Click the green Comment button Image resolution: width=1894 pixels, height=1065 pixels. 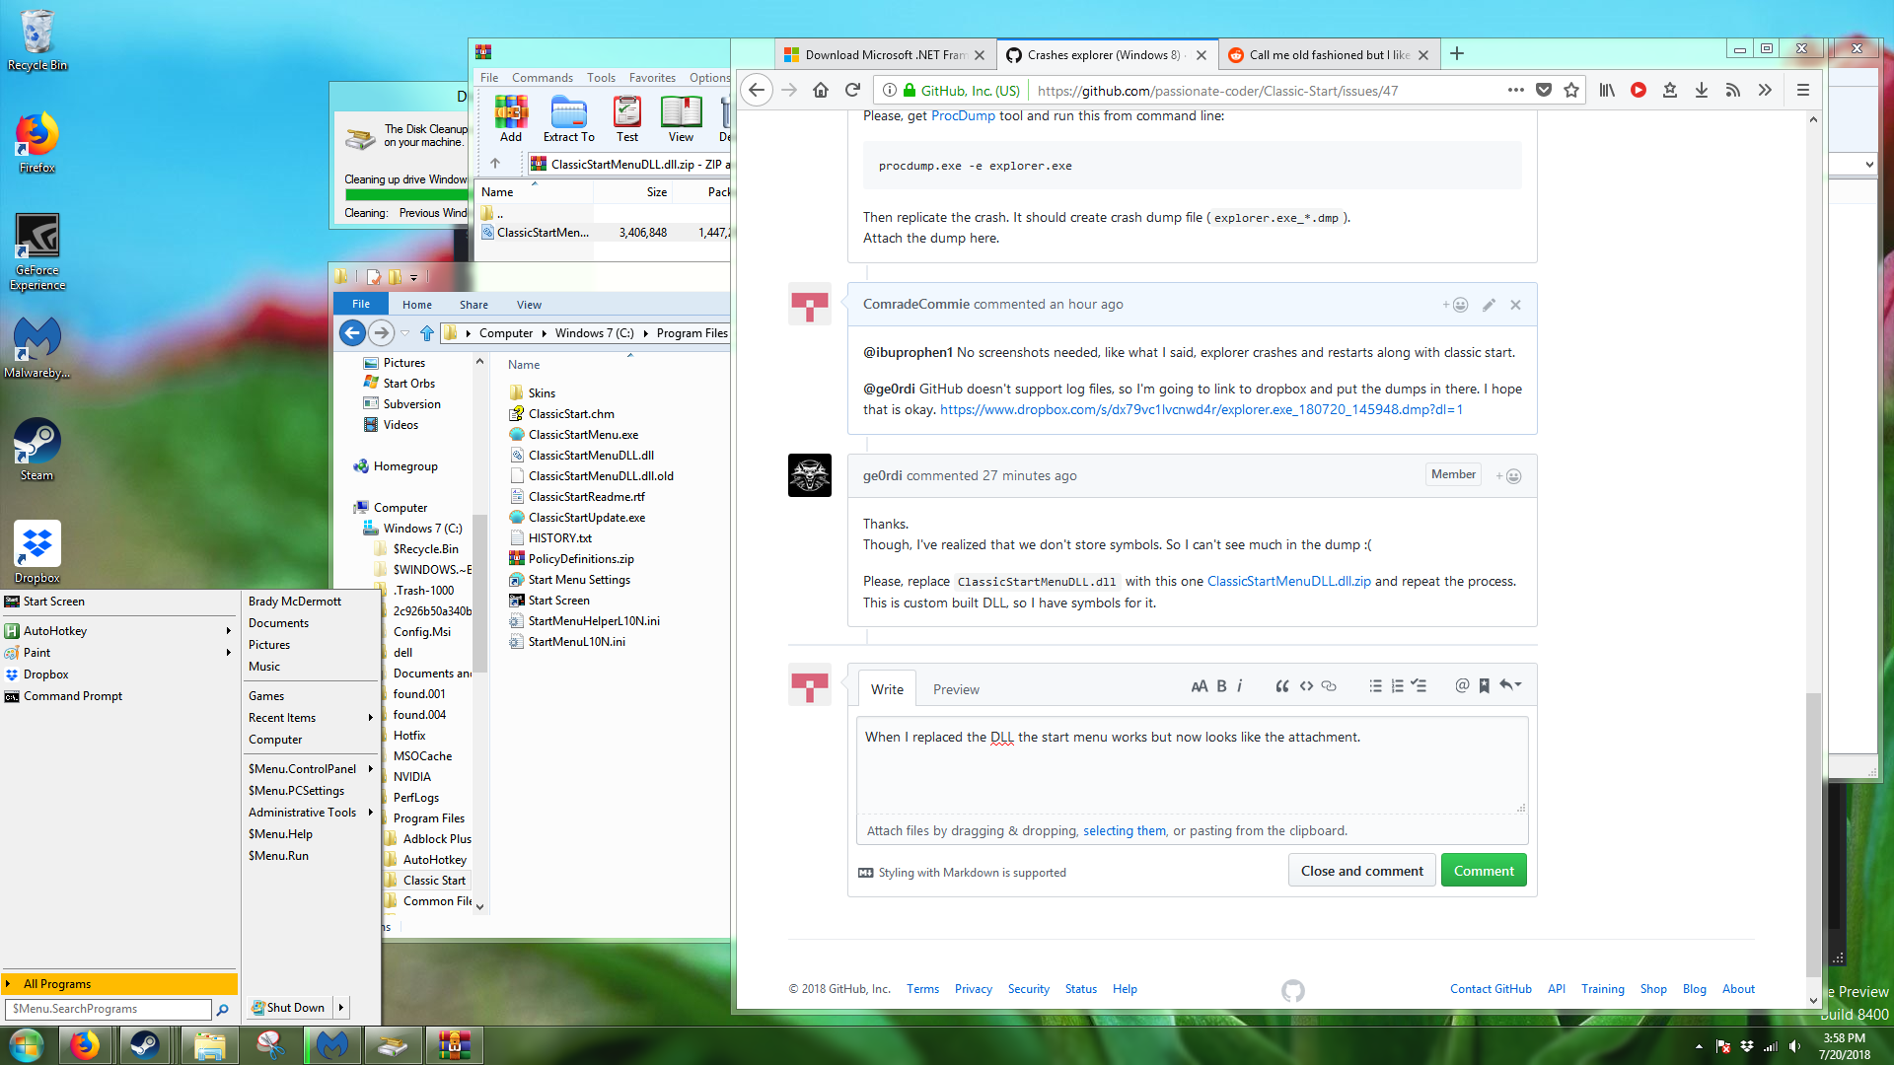pos(1484,871)
